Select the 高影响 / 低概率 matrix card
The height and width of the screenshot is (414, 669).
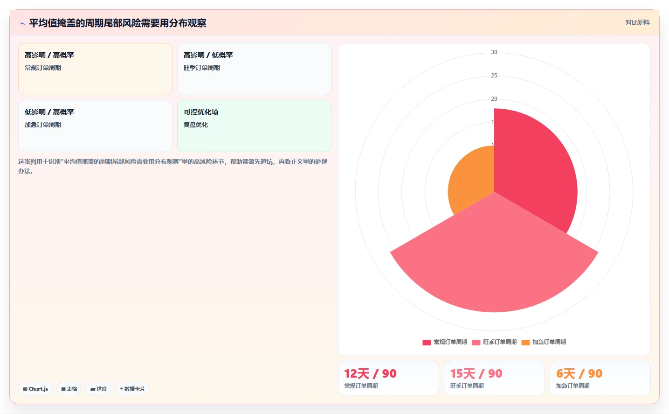[254, 69]
